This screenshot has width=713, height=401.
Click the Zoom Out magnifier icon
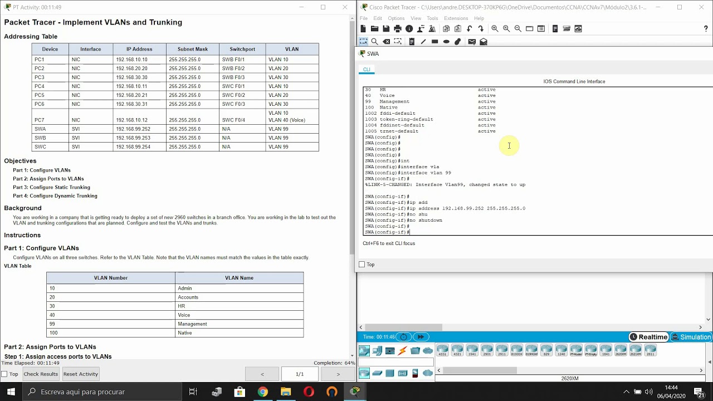coord(518,29)
